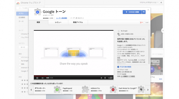Click the device compatibility icon

coord(119,34)
